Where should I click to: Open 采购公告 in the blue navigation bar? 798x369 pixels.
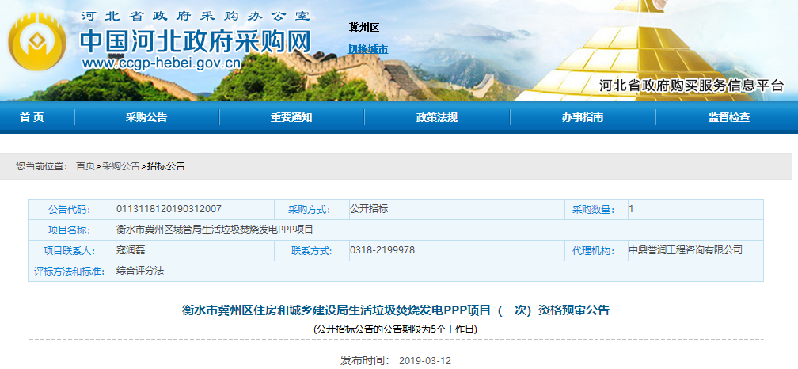point(146,117)
